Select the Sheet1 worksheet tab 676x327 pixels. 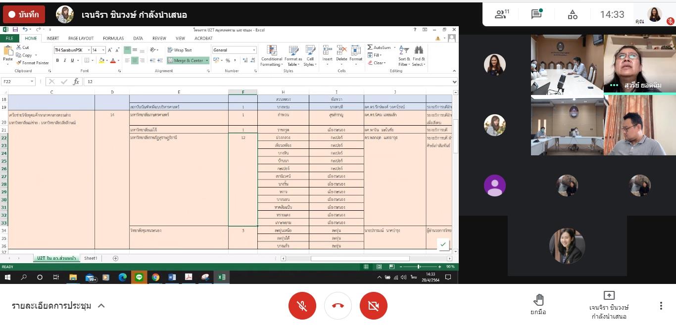pyautogui.click(x=91, y=258)
